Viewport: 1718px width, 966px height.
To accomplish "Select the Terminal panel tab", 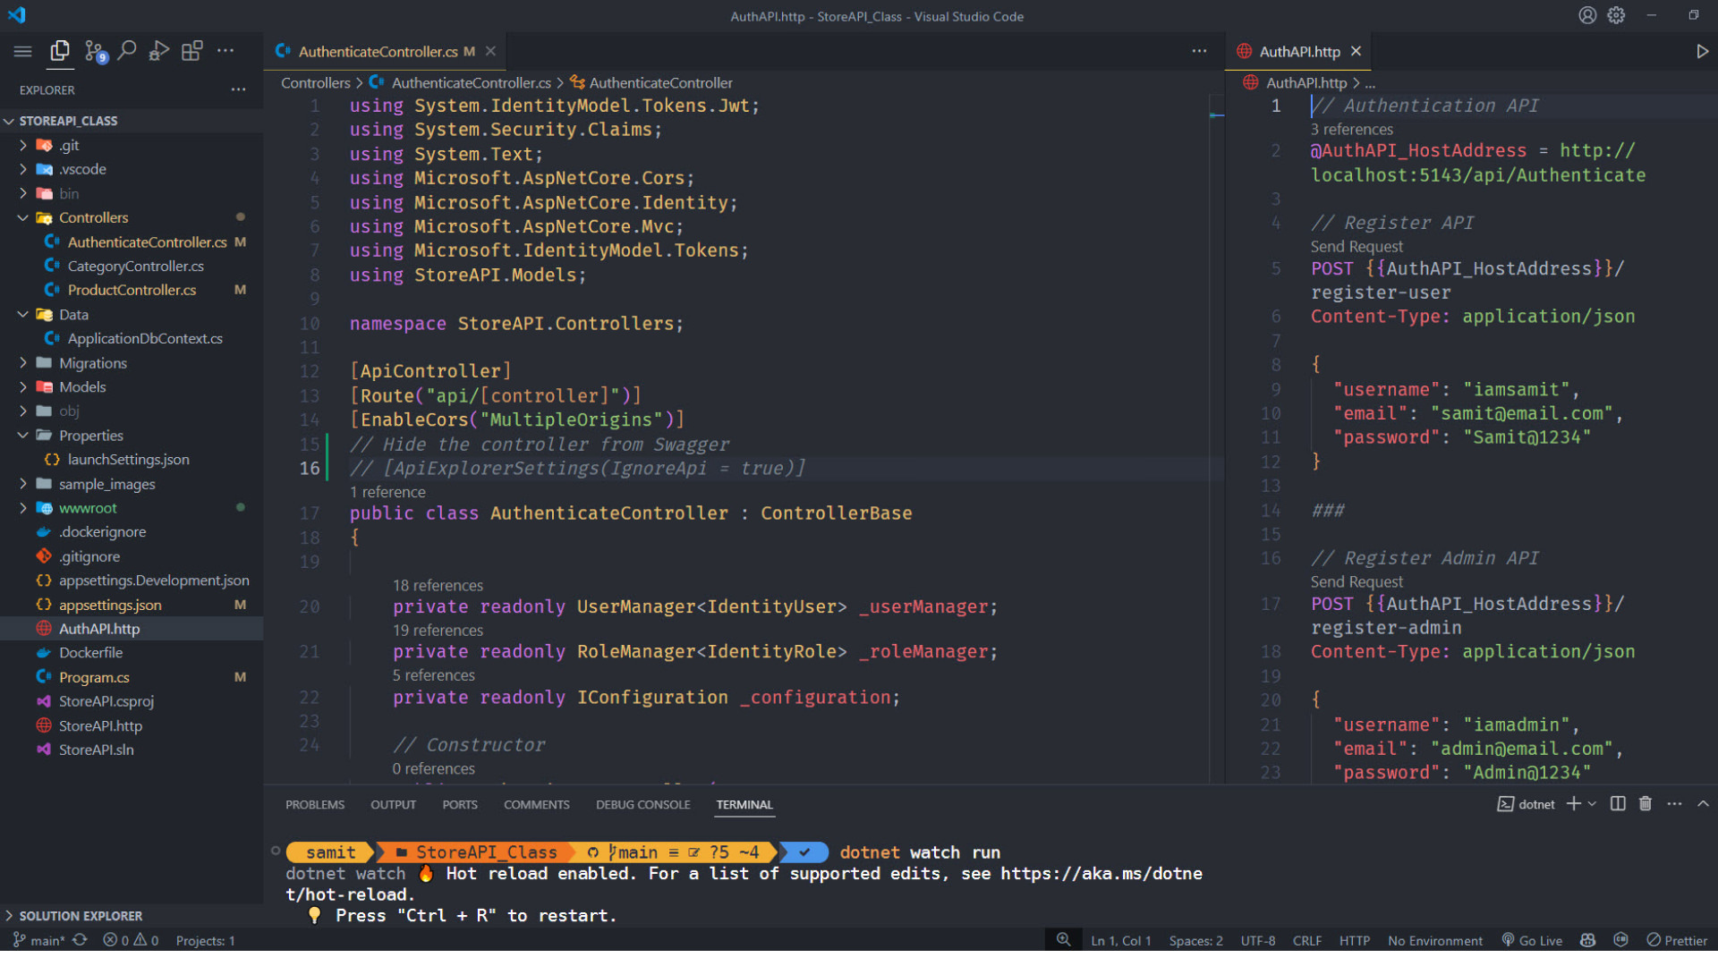I will coord(744,804).
